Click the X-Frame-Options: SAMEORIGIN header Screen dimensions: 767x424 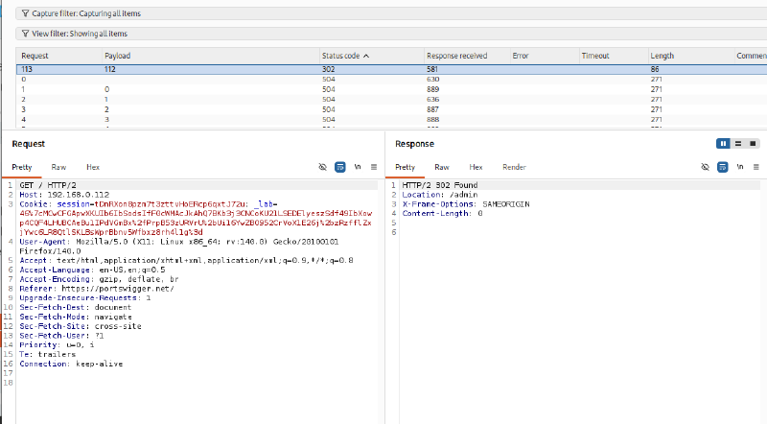[466, 204]
